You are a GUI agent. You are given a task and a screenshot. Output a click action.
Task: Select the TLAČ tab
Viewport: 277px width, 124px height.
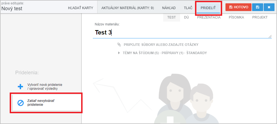(x=188, y=8)
